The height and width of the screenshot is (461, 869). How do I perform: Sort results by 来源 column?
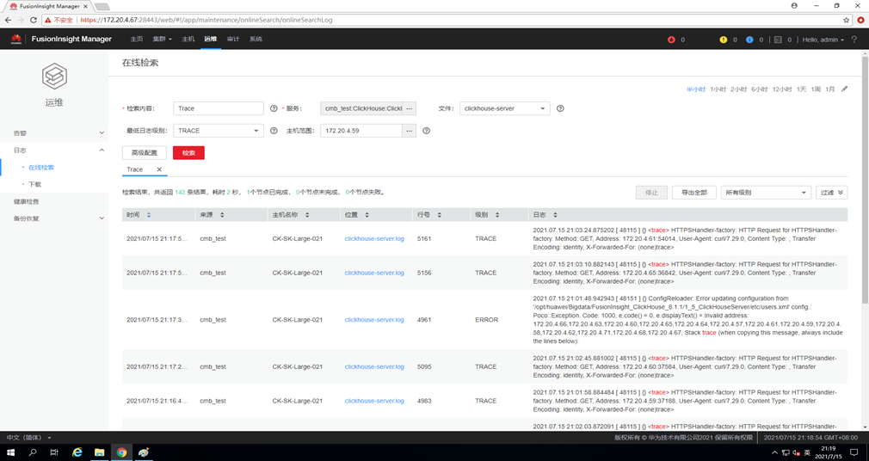point(222,215)
